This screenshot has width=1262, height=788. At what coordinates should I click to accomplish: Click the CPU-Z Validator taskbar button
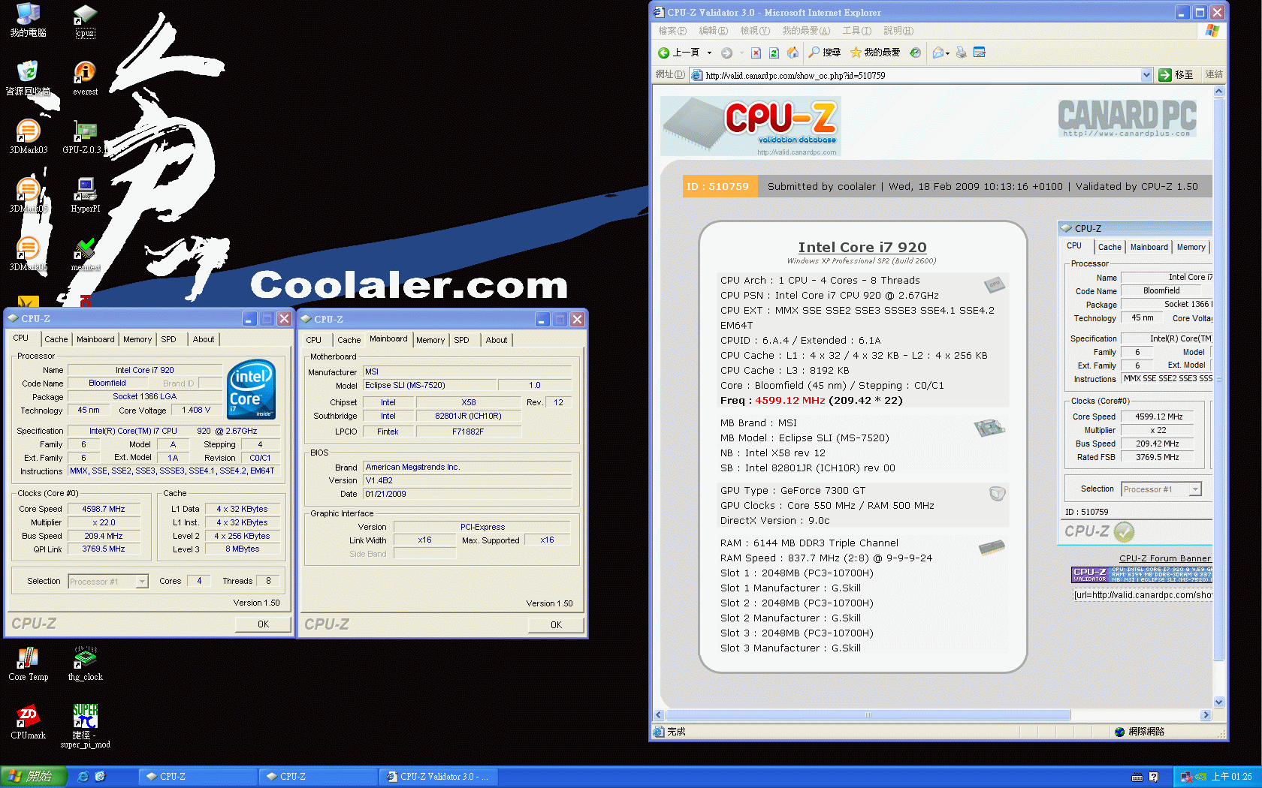[x=438, y=777]
